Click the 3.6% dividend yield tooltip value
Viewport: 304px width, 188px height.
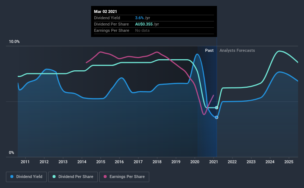pyautogui.click(x=139, y=18)
